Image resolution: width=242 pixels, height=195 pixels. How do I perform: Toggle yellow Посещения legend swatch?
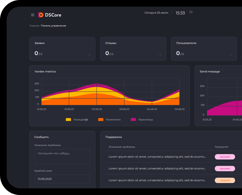[68, 120]
